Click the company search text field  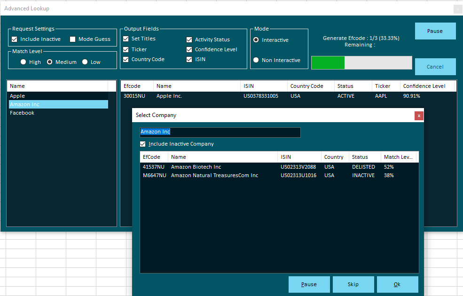coord(220,132)
